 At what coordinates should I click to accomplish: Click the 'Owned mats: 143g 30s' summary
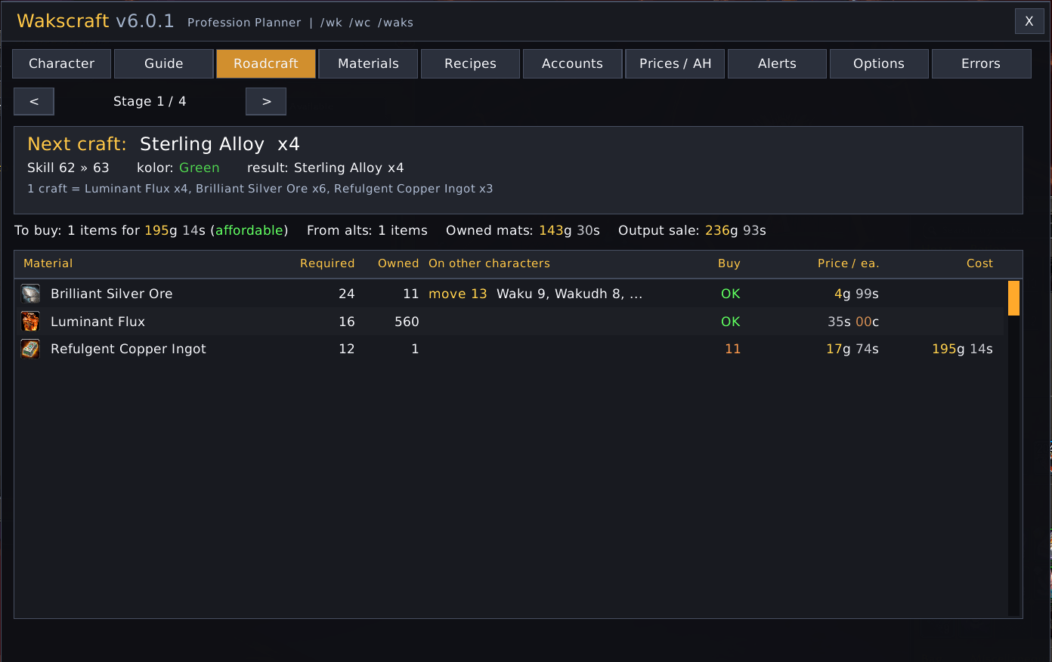coord(523,230)
